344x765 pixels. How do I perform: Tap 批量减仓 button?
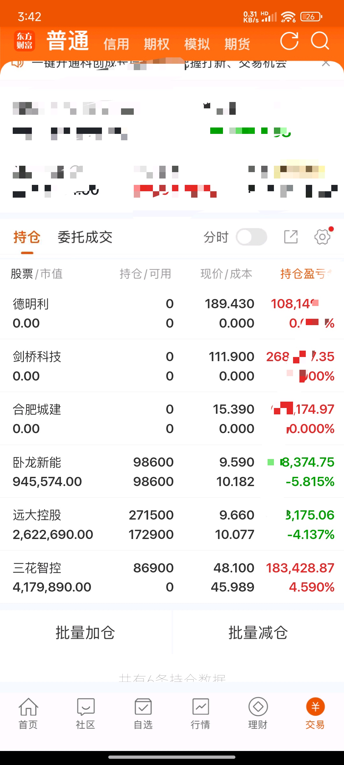pyautogui.click(x=258, y=633)
